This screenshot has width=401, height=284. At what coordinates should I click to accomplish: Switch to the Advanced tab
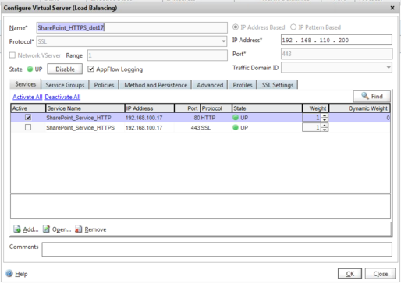pos(210,85)
